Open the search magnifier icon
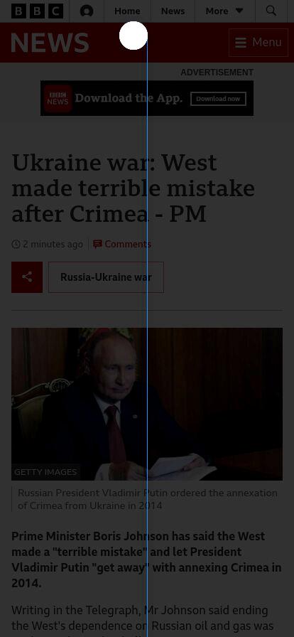The height and width of the screenshot is (637, 294). (271, 11)
